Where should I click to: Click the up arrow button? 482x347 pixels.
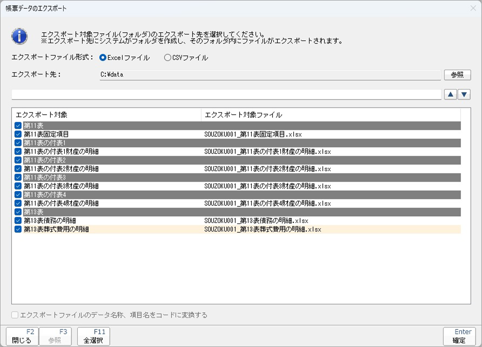[x=450, y=94]
